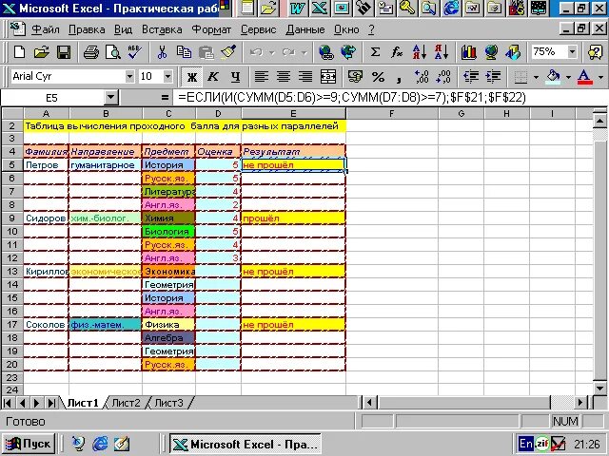Open the Правка menu
The width and height of the screenshot is (609, 456).
[87, 29]
